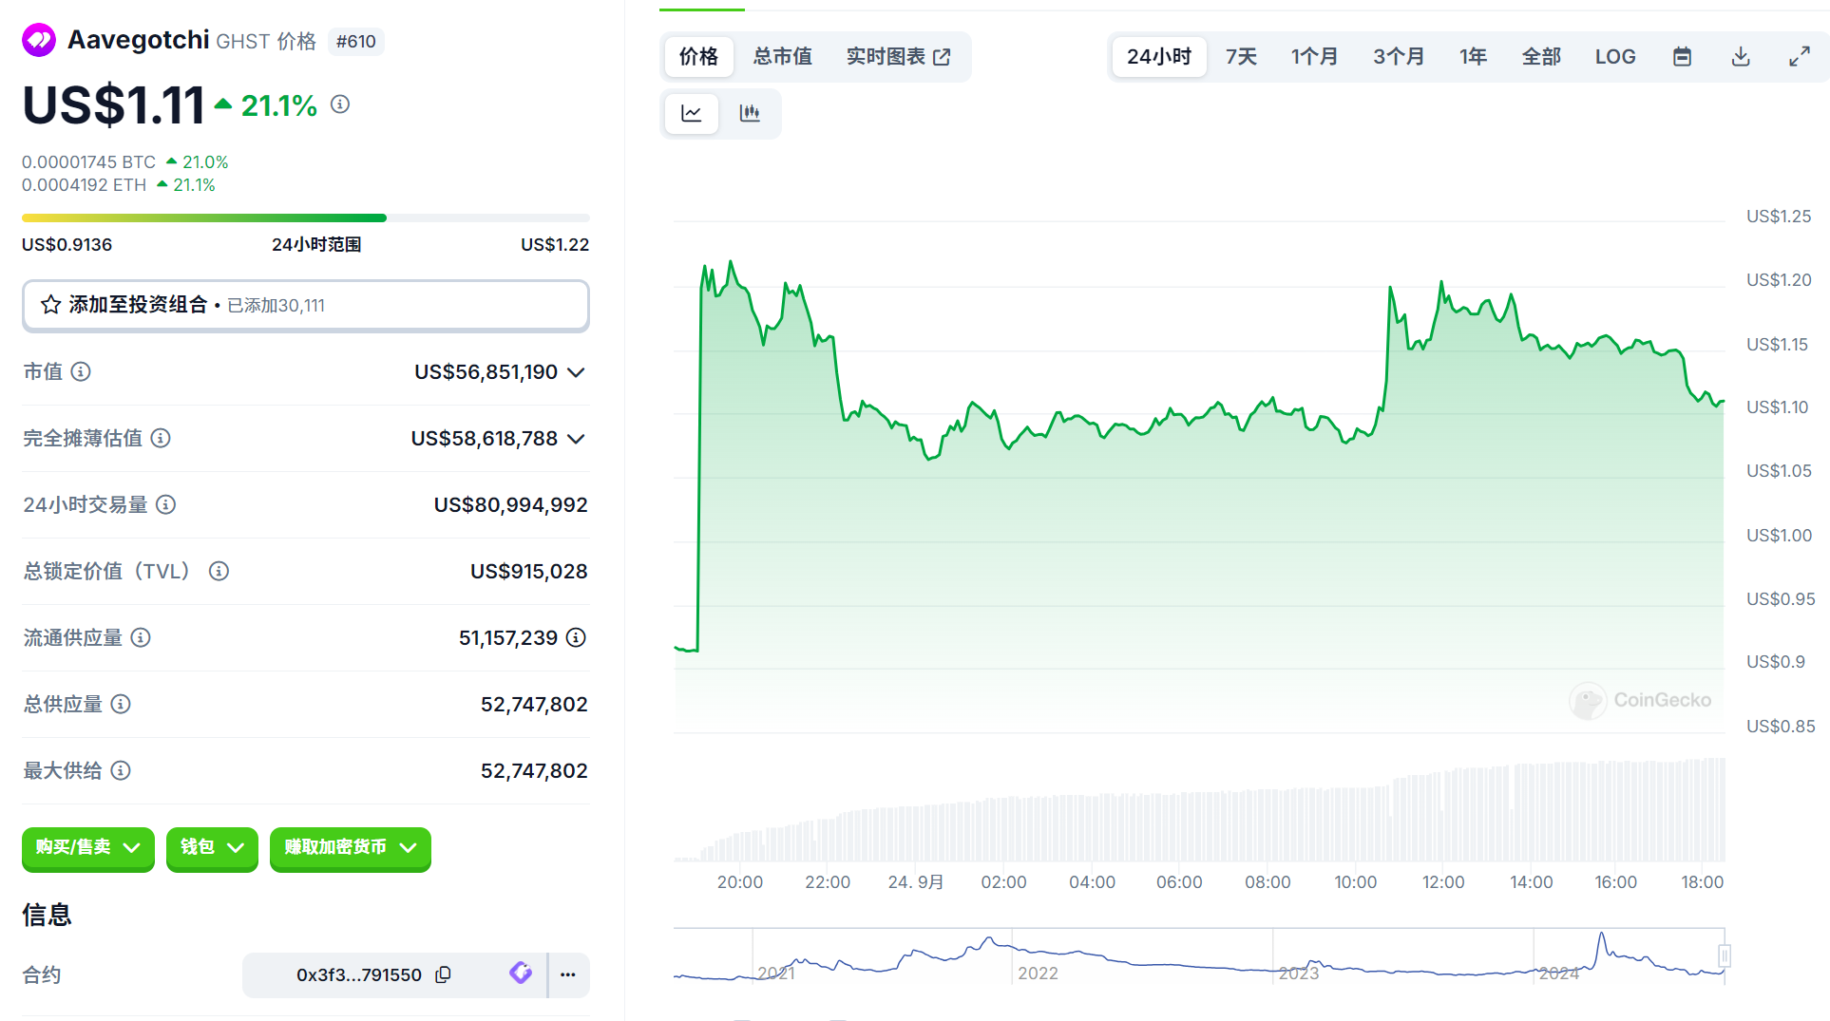Open the calendar date range picker

tap(1682, 57)
